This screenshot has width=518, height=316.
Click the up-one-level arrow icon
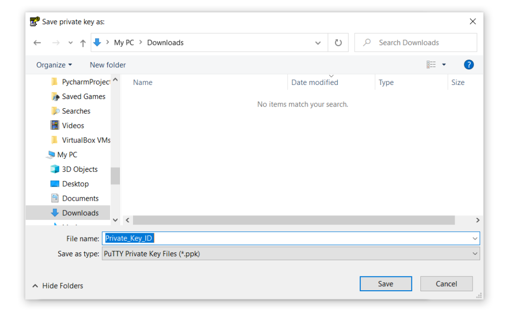pos(83,43)
